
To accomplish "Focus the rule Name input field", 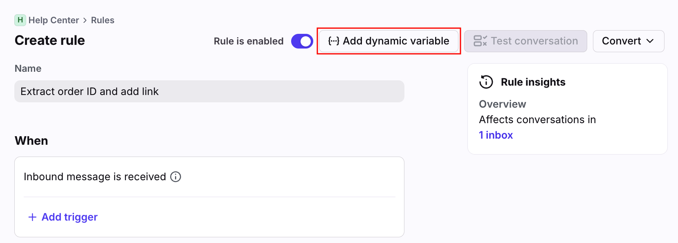I will click(x=209, y=91).
